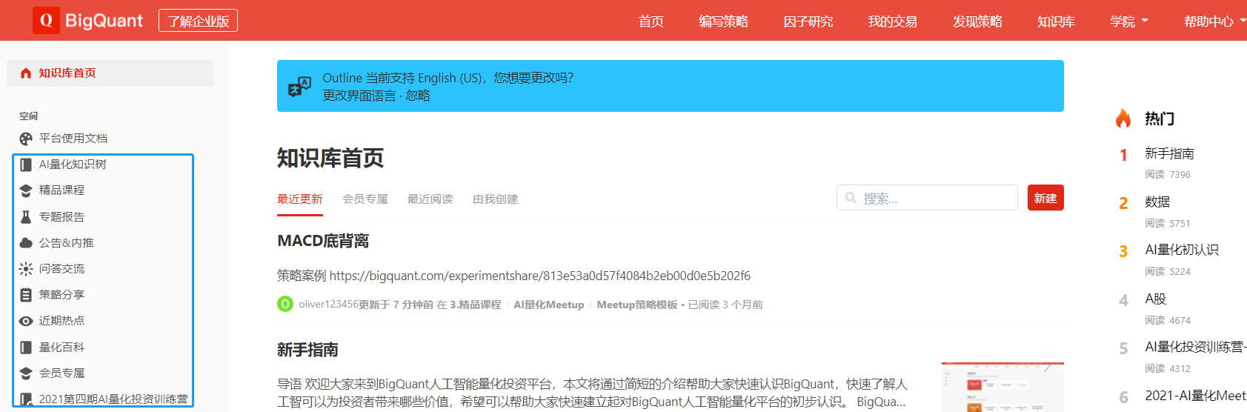
Task: Open the 新手指南 article title in the list
Action: click(307, 350)
